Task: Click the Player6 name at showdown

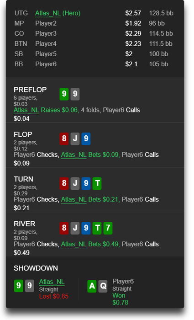Action: tap(123, 282)
